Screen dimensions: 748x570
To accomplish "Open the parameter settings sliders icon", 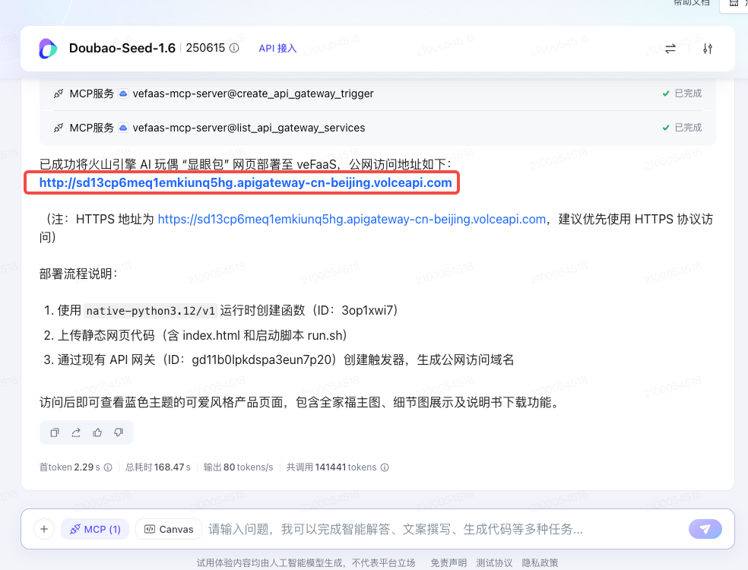I will 708,49.
